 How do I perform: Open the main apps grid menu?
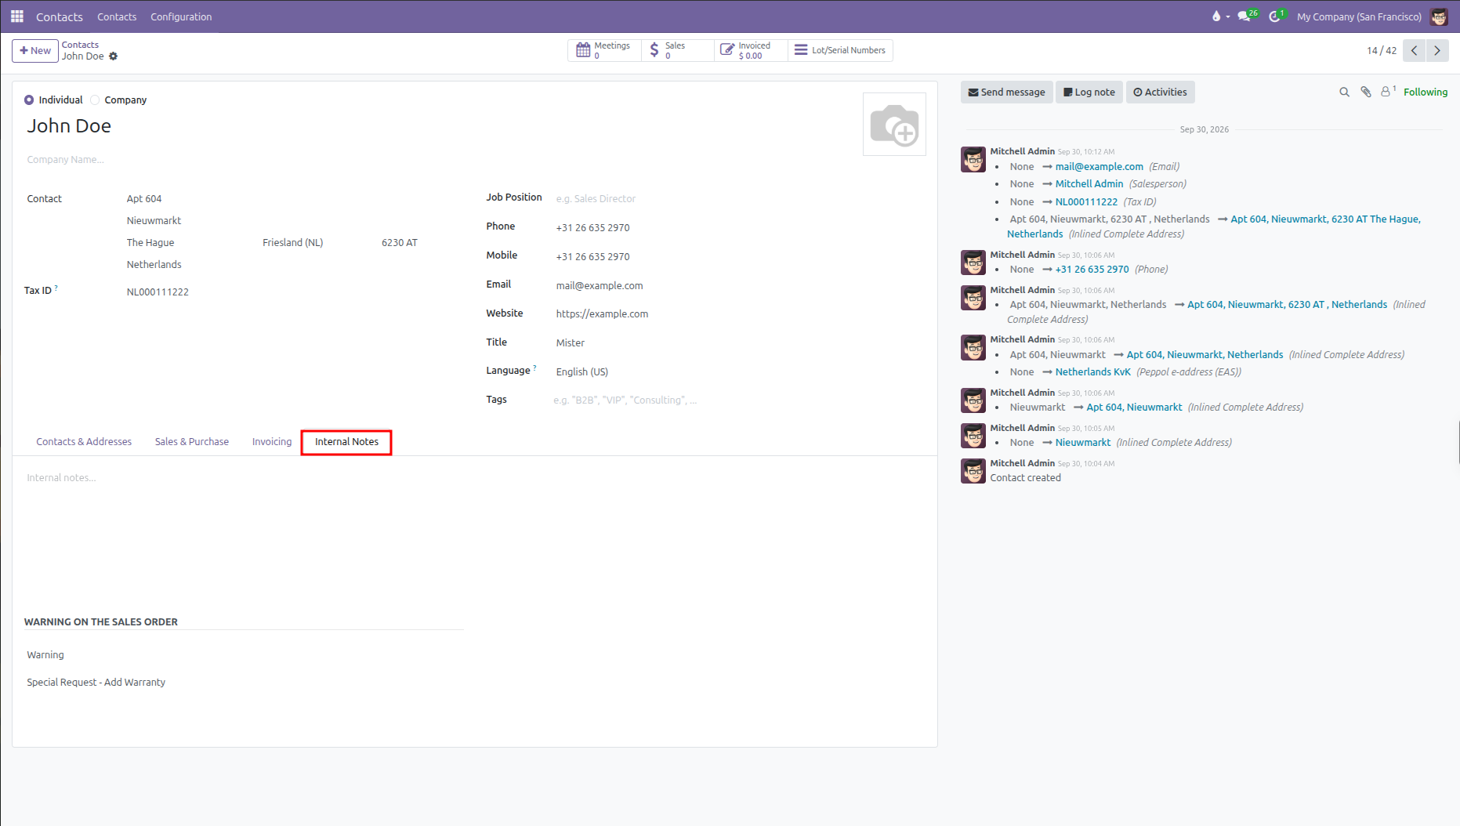17,16
